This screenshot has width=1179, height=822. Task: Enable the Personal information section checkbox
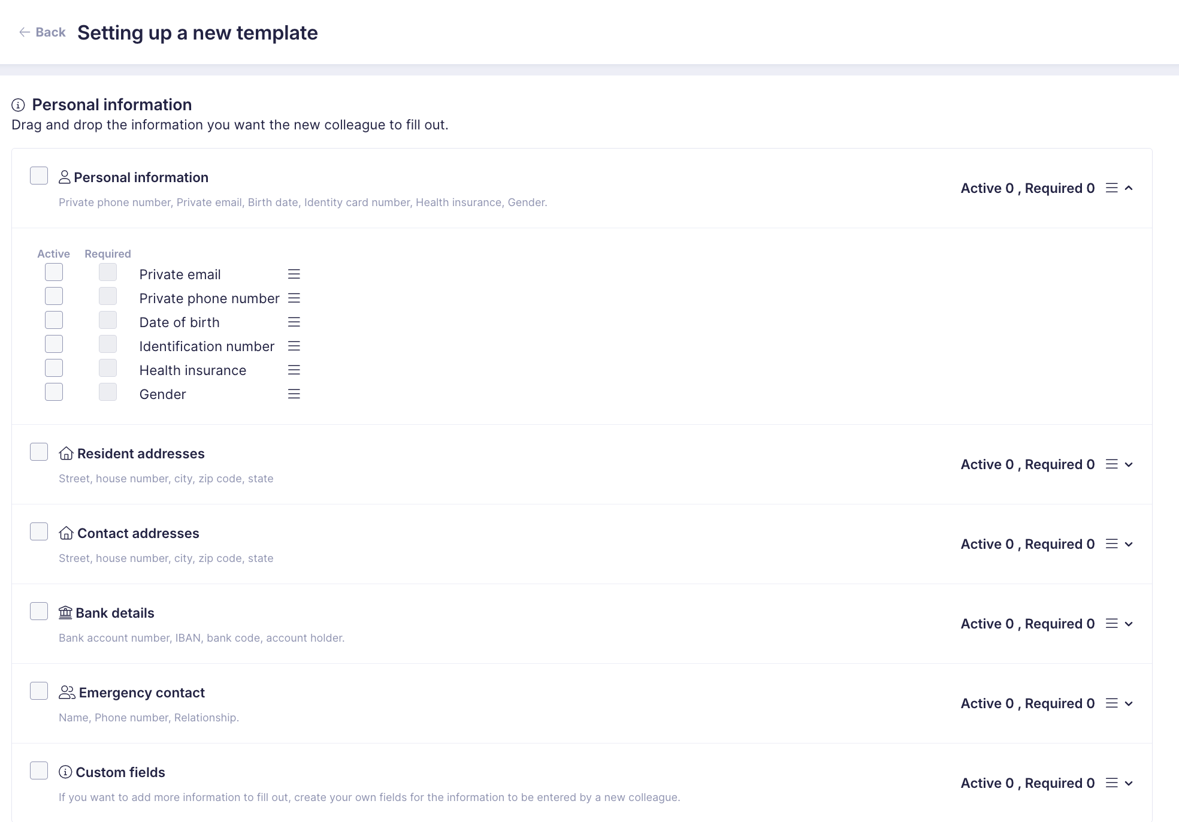tap(39, 176)
